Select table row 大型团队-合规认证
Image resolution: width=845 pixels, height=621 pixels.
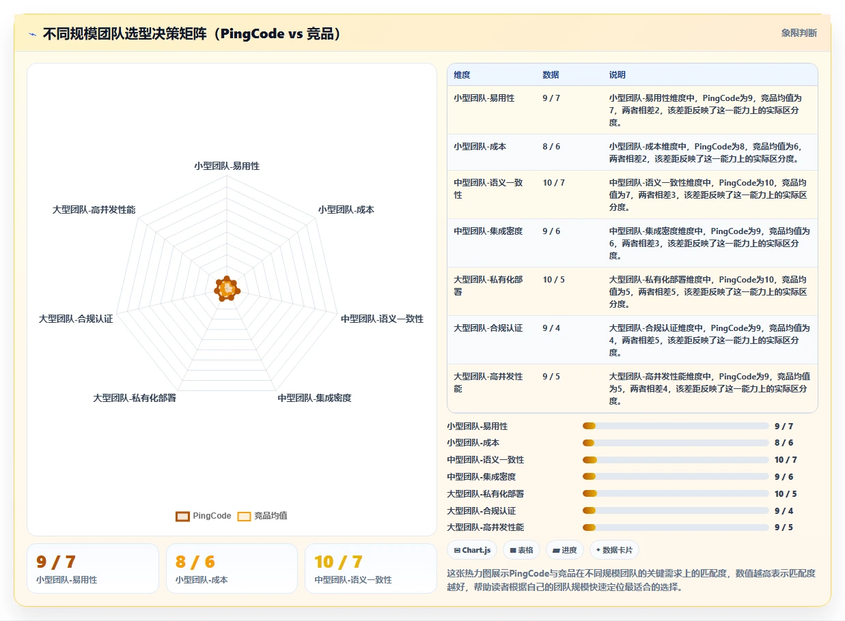pyautogui.click(x=632, y=340)
